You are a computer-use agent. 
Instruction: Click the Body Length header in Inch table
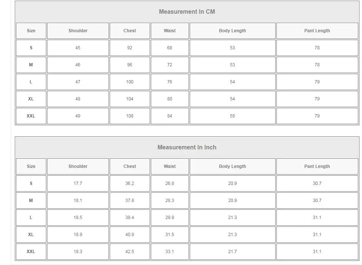pos(232,166)
